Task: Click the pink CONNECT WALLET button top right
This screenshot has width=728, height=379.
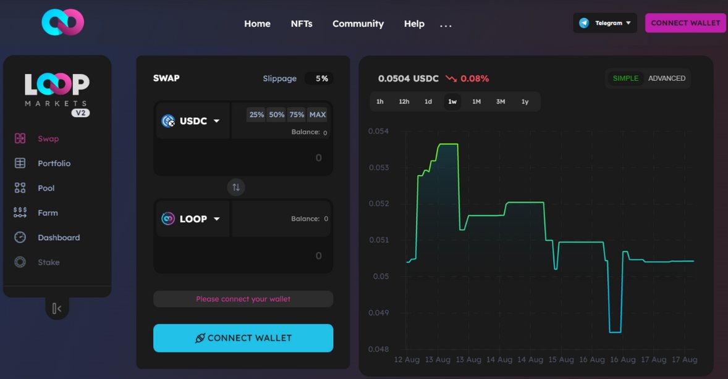Action: point(685,22)
